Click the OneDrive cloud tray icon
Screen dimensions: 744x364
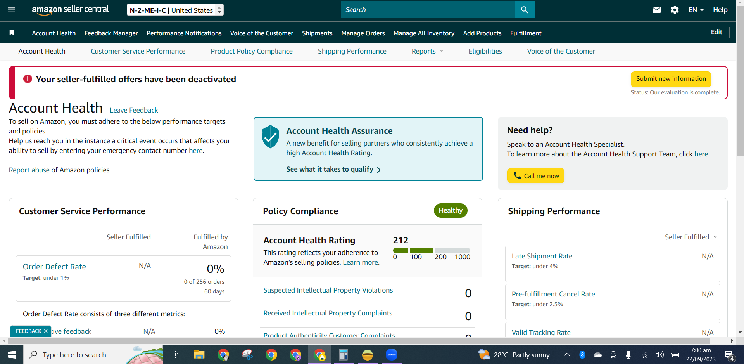coord(598,355)
